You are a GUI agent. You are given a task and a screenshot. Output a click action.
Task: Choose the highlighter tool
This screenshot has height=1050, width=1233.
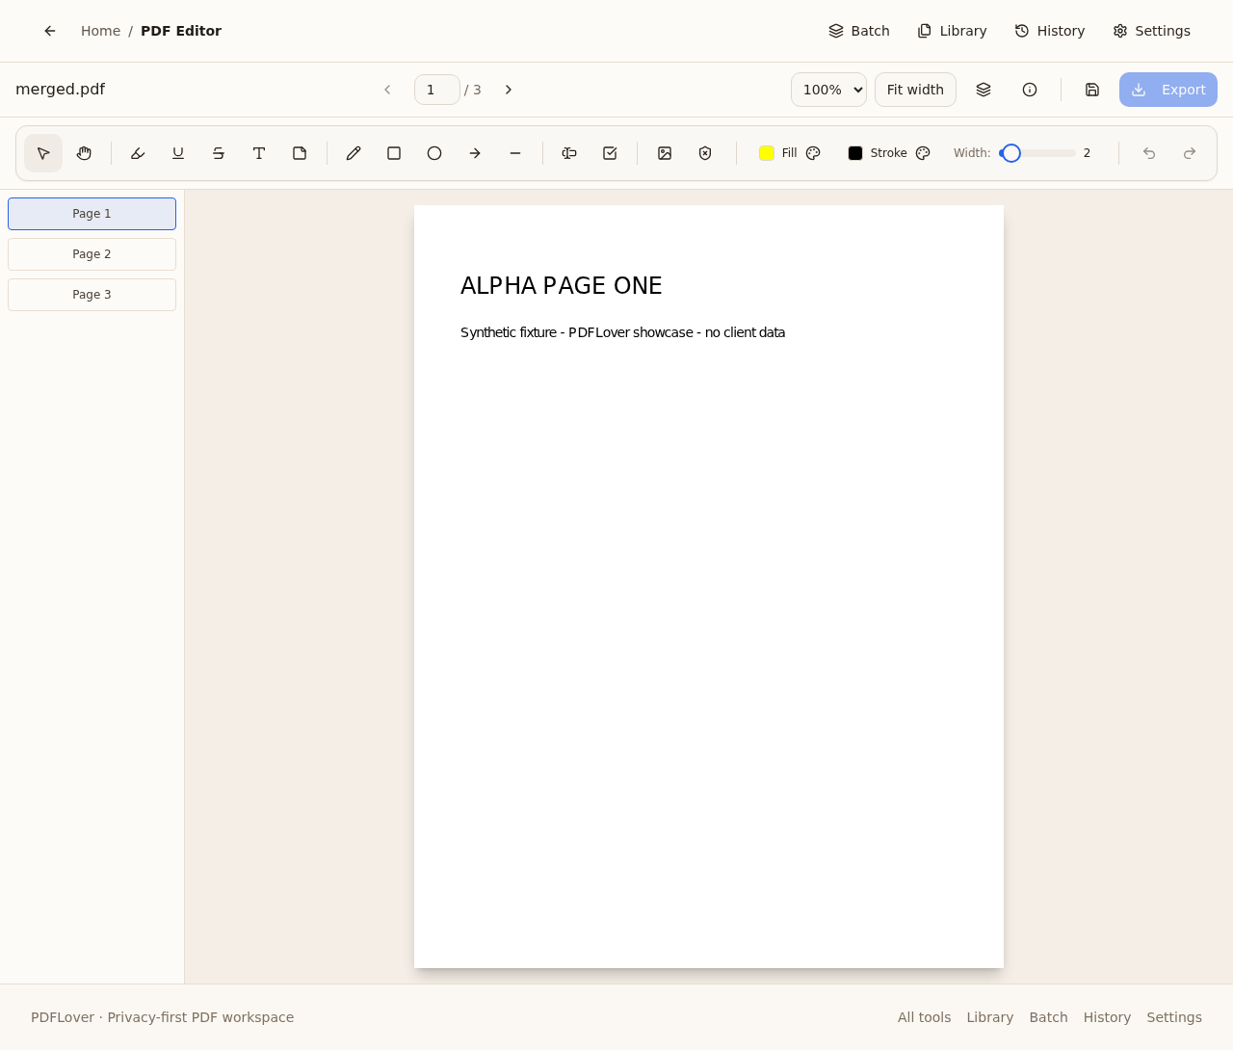click(138, 153)
